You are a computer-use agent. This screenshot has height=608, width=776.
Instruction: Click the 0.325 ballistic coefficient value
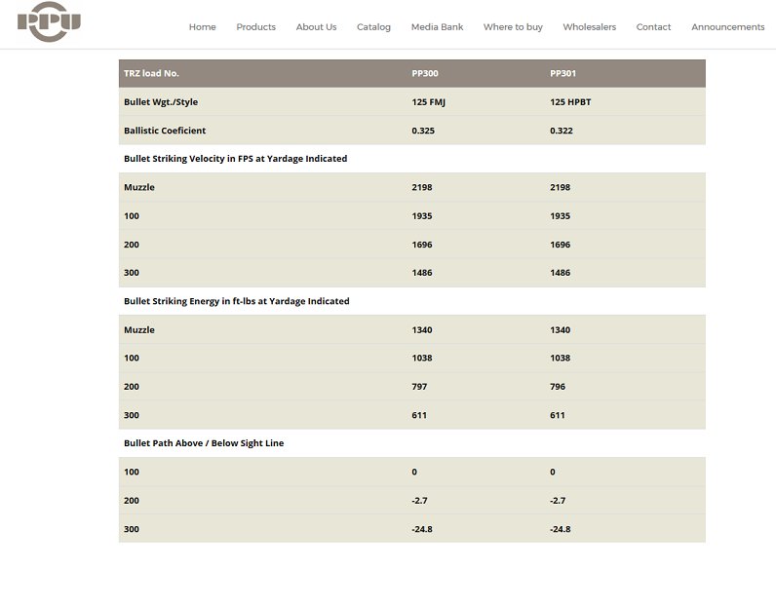tap(423, 131)
